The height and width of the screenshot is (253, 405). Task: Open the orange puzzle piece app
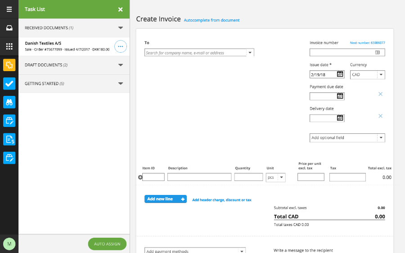coord(9,65)
